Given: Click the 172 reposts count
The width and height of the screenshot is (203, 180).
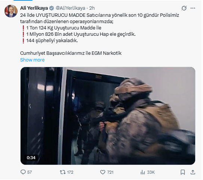Looking at the screenshot, I should coord(70,172).
